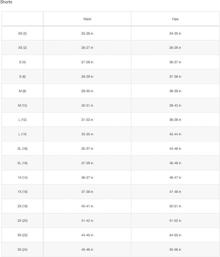Select the 55-56 in hips cell
The image size is (220, 257).
point(175,249)
